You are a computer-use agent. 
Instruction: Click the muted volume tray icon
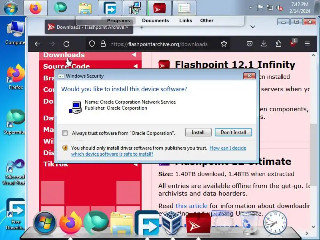[x=280, y=8]
